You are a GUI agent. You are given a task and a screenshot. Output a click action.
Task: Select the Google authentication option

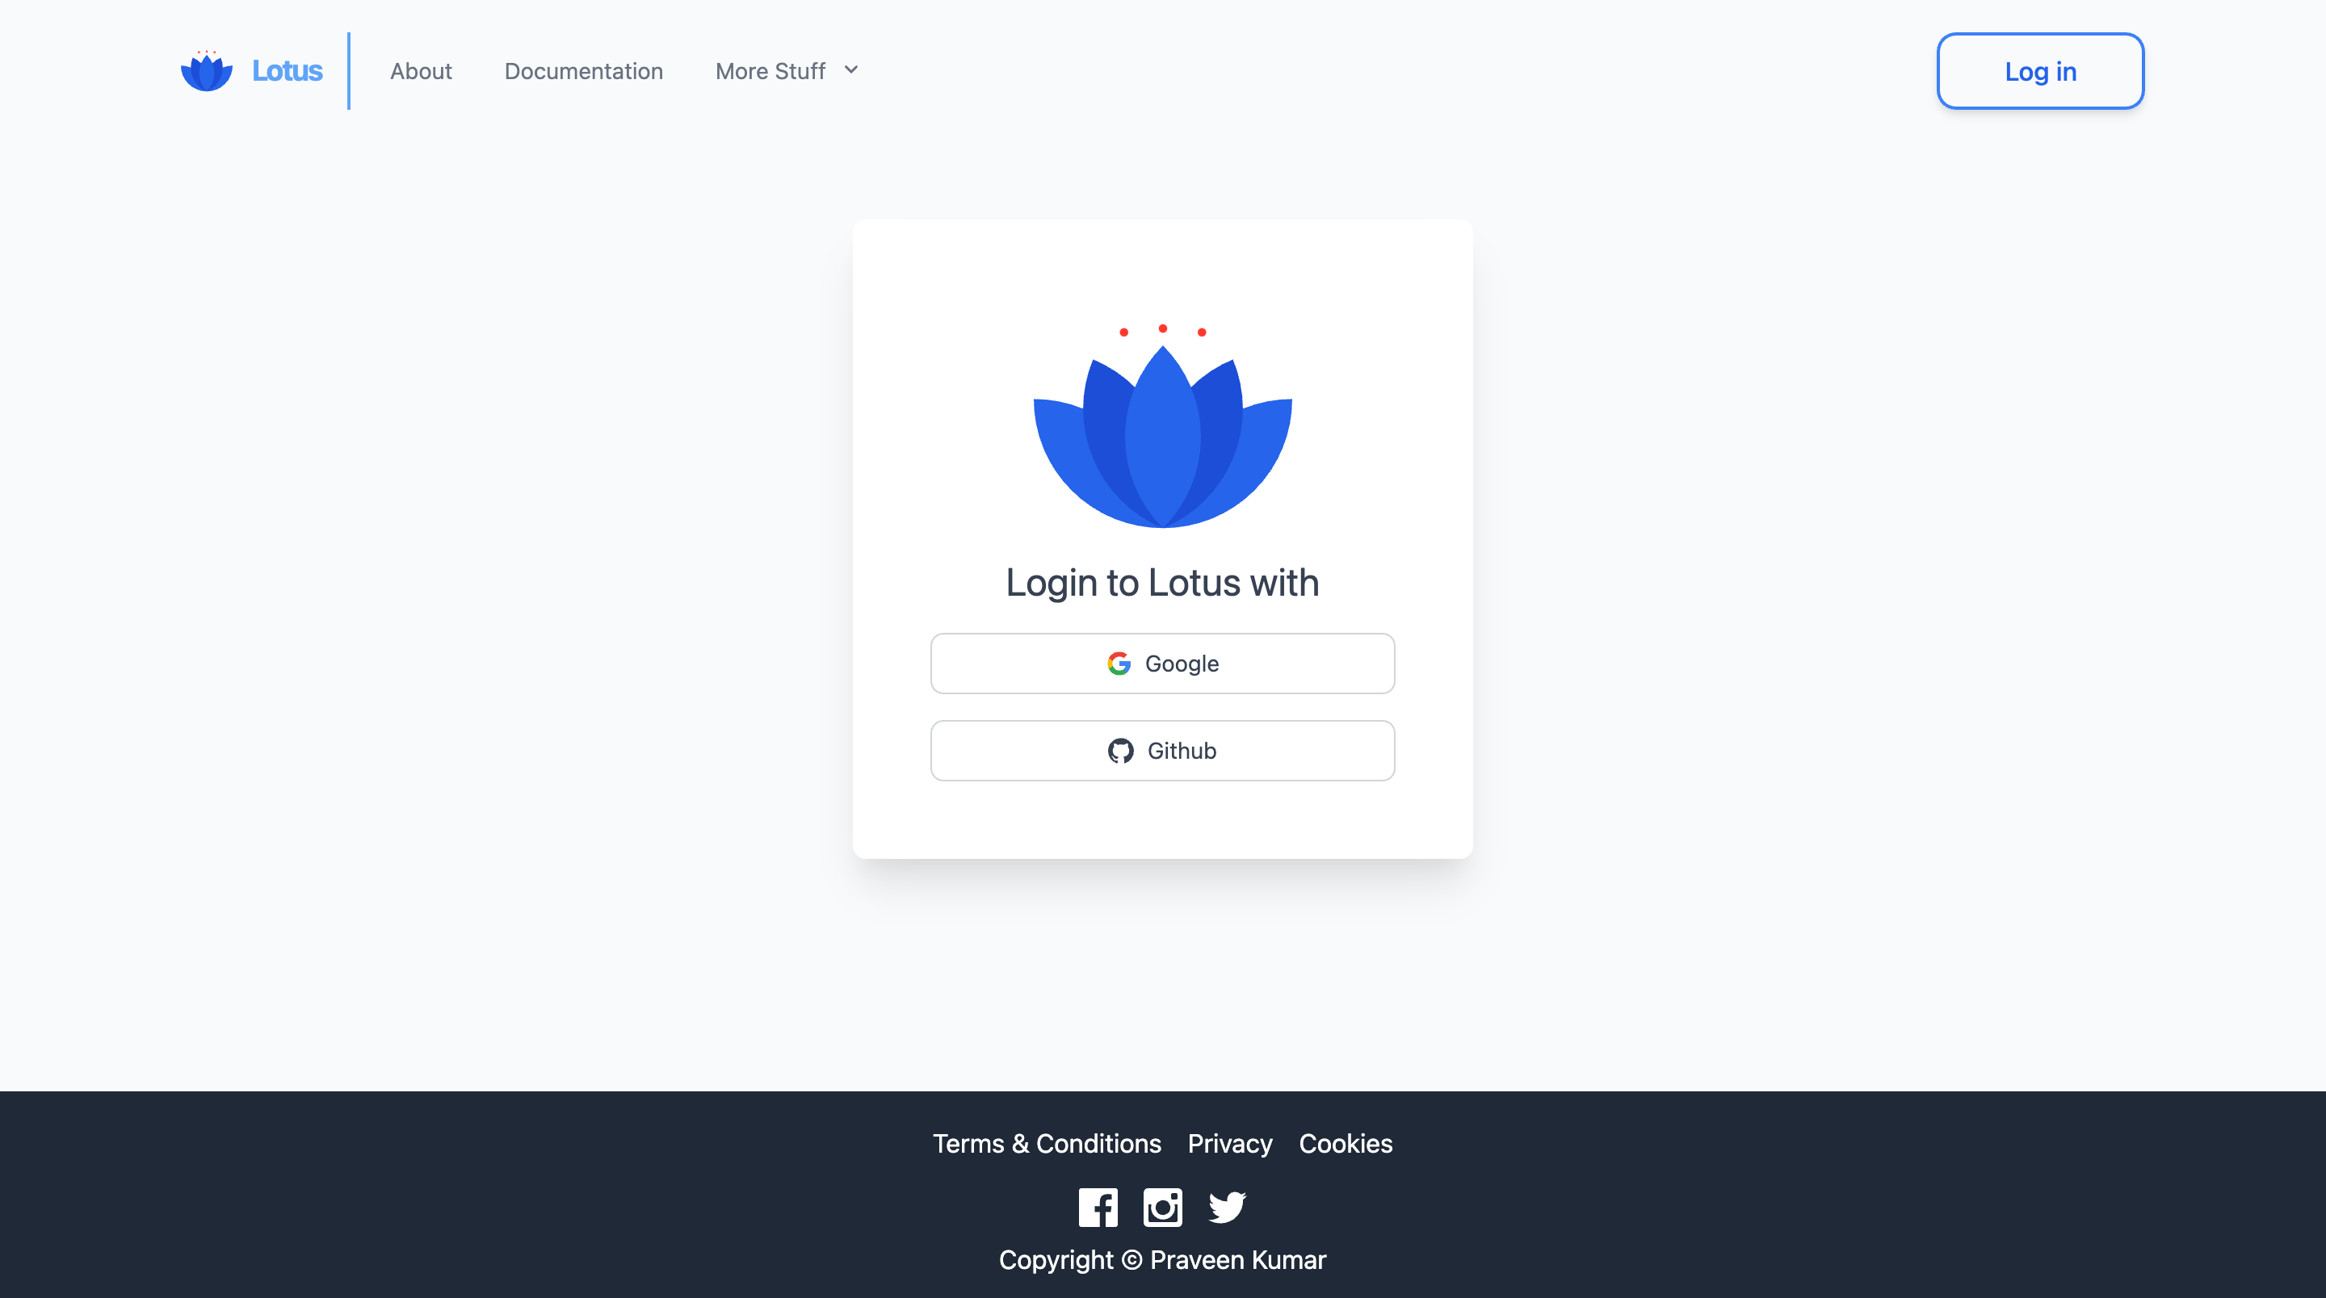(x=1161, y=663)
